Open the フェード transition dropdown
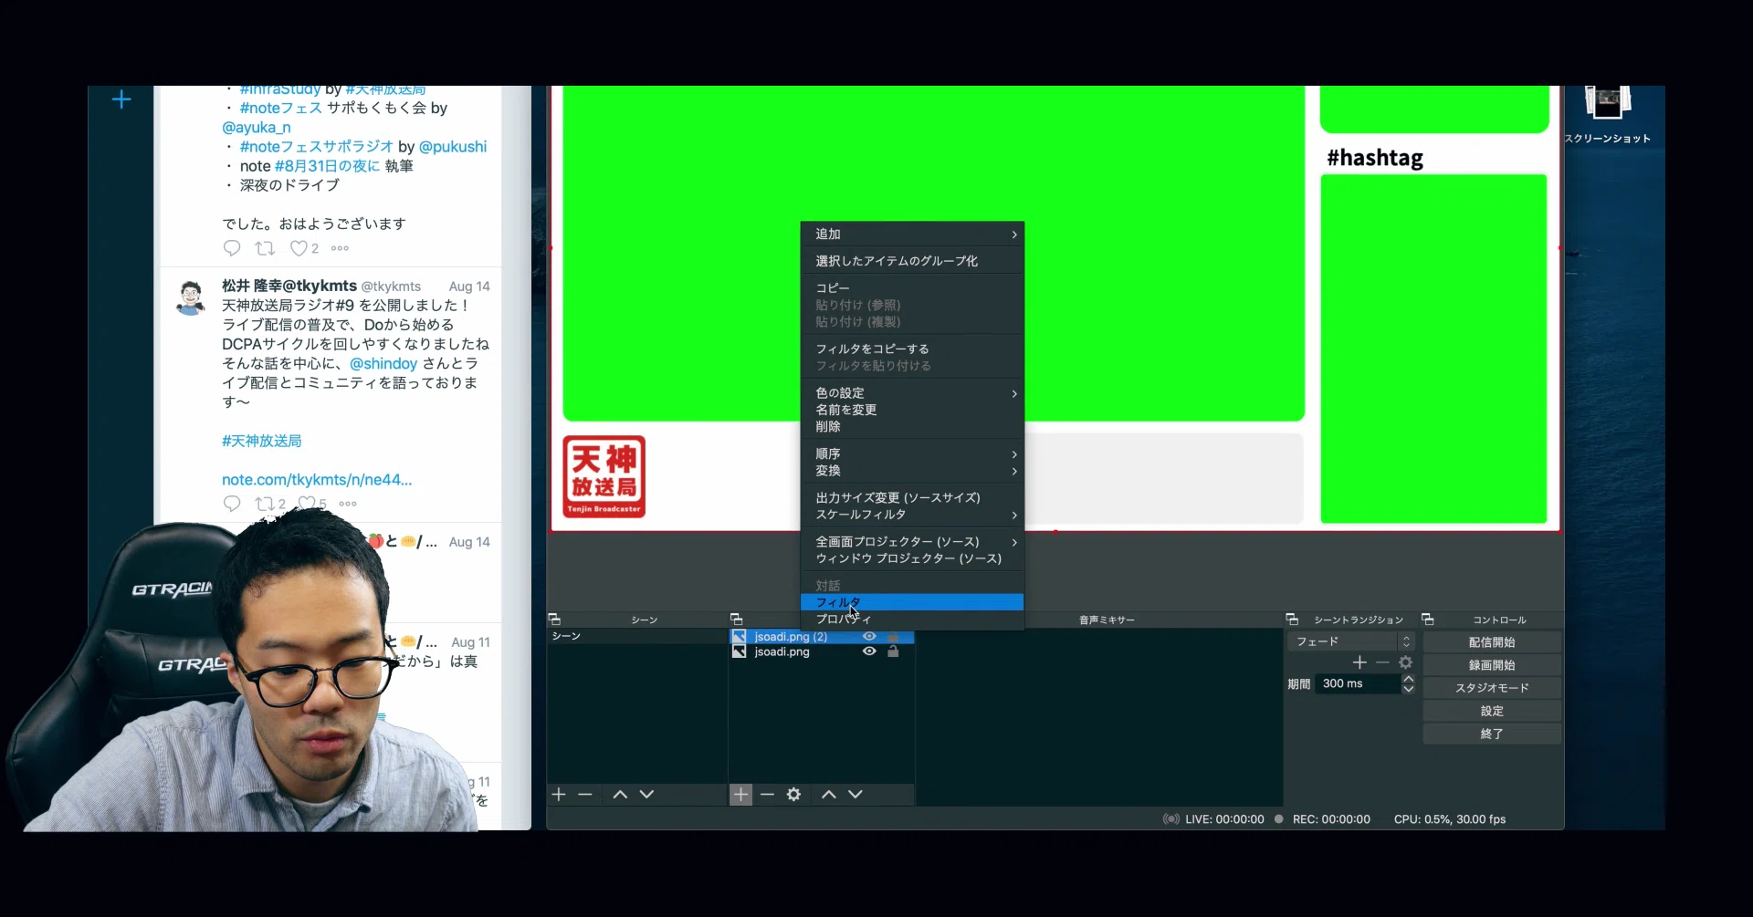The image size is (1753, 917). (x=1351, y=641)
